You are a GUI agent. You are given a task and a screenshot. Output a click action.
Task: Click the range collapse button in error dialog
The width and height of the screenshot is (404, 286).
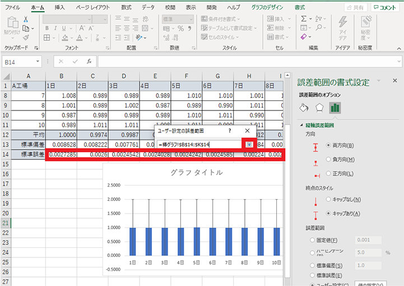point(249,145)
